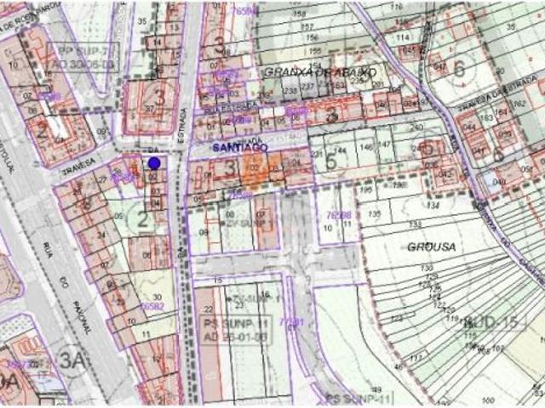Click the TRAVESA street name label
This screenshot has height=408, width=545.
[x=78, y=167]
